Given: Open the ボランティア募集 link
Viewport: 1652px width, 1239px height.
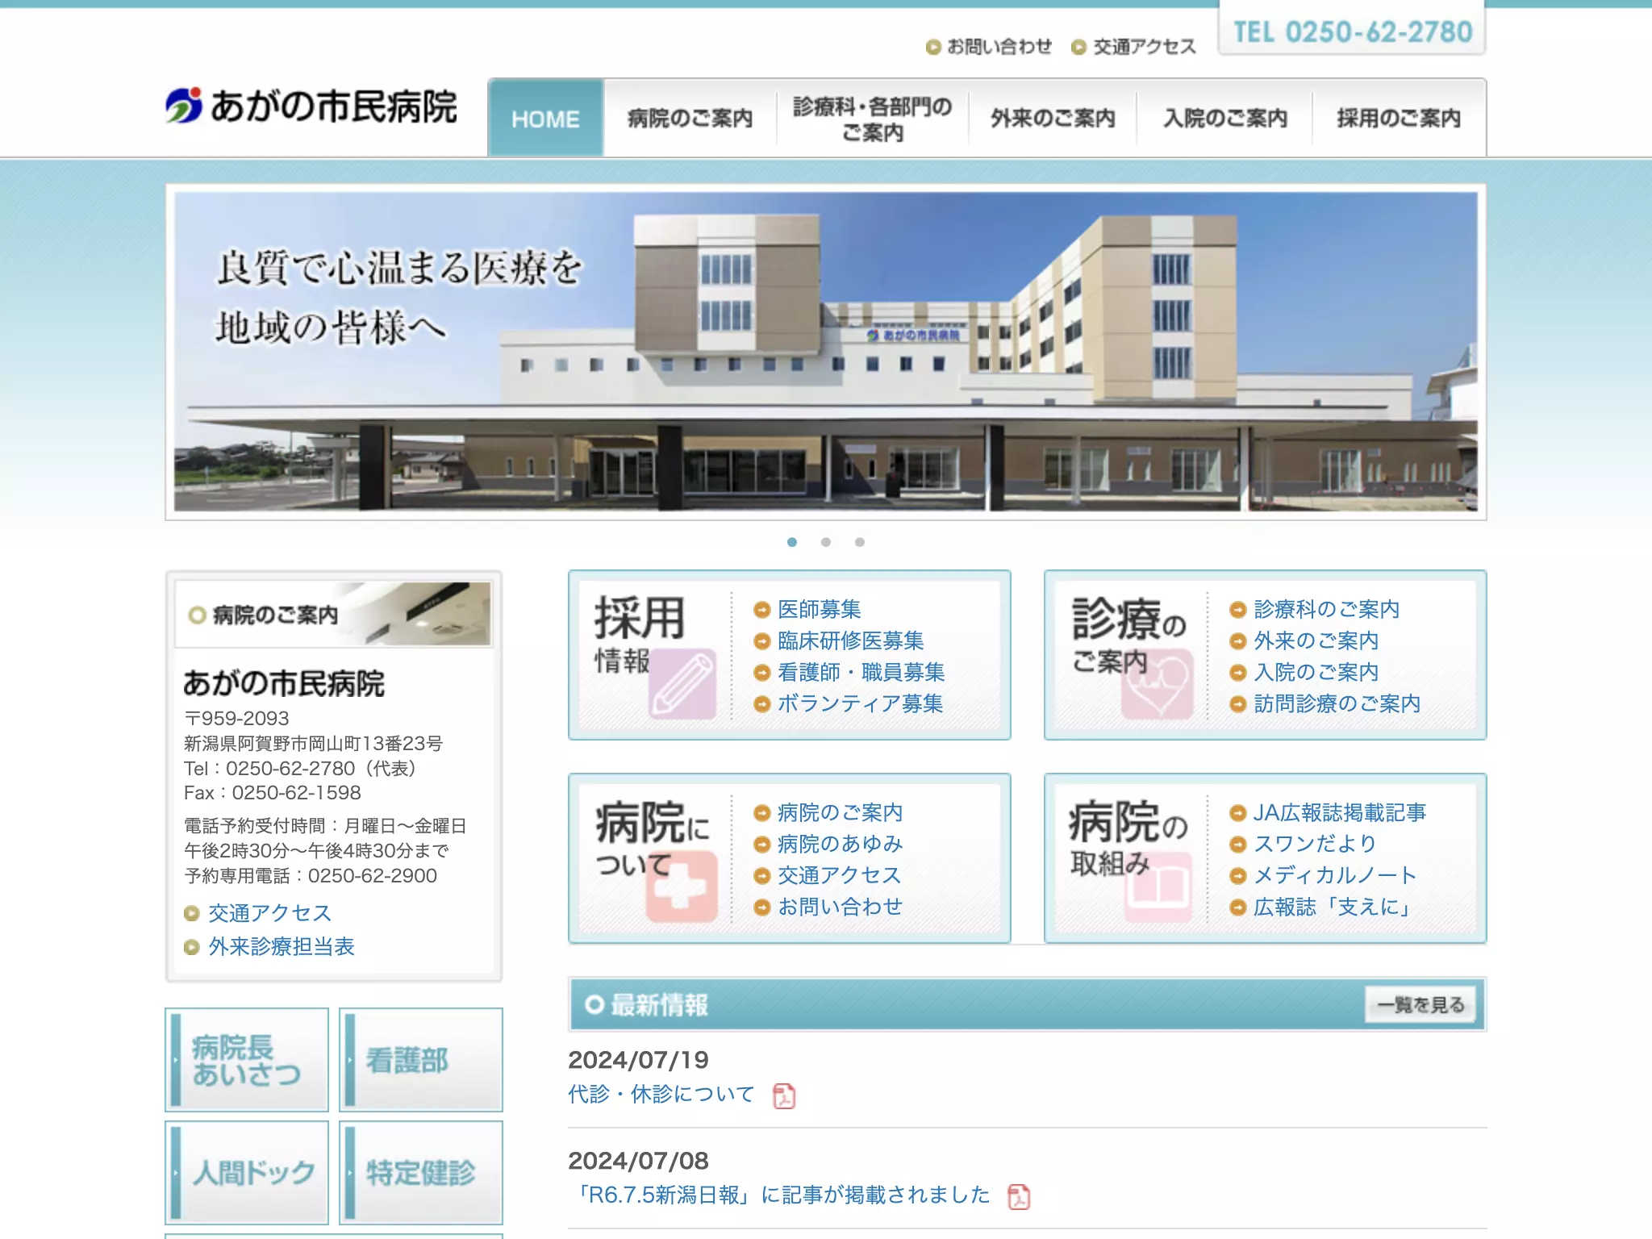Looking at the screenshot, I should coord(861,703).
